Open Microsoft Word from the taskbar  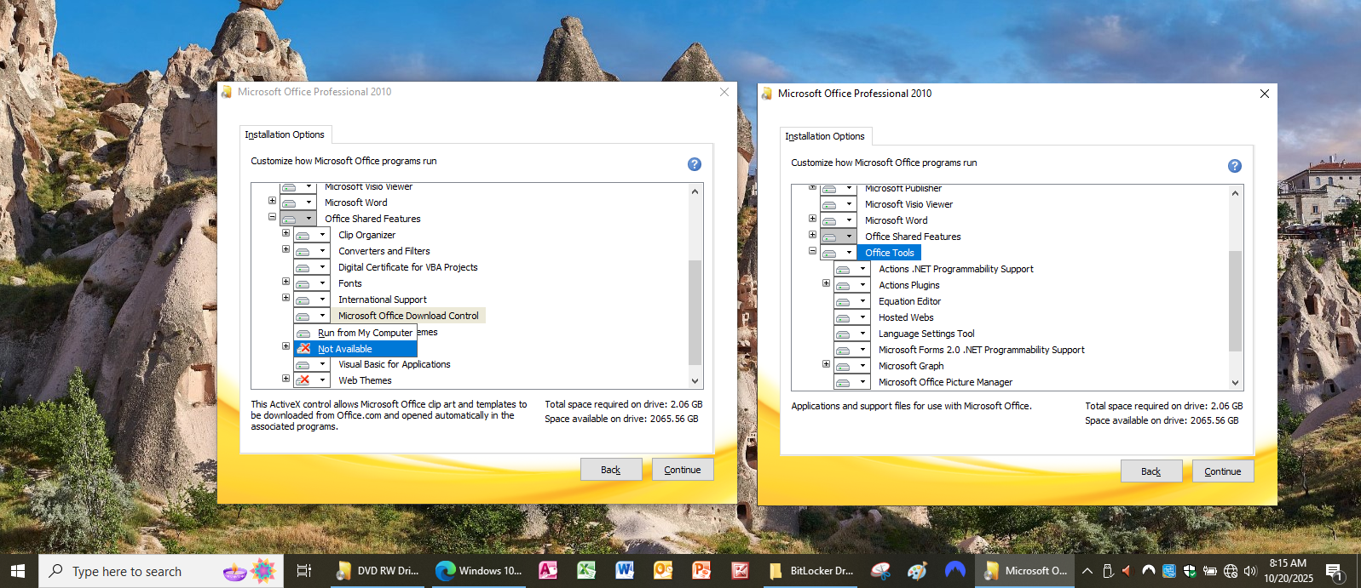coord(625,571)
